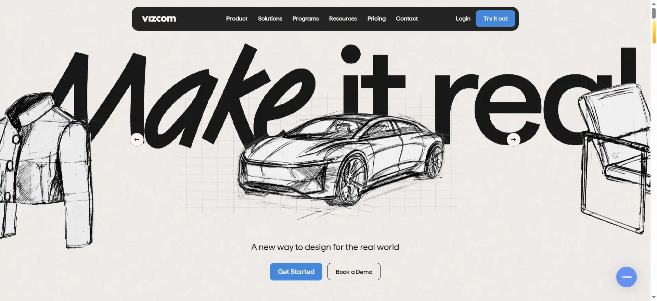This screenshot has width=657, height=301.
Task: Select the chair sketch image
Action: pyautogui.click(x=614, y=159)
